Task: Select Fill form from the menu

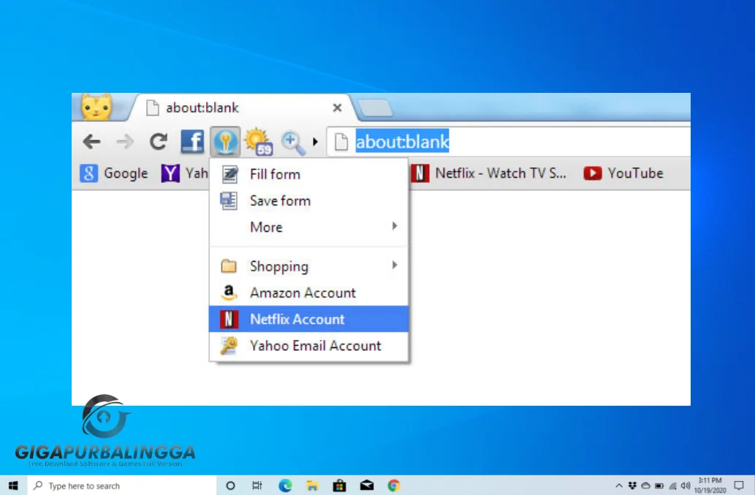Action: click(x=276, y=174)
